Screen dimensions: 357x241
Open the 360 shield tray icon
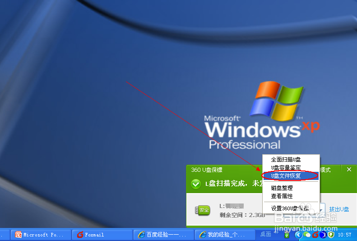pos(331,235)
